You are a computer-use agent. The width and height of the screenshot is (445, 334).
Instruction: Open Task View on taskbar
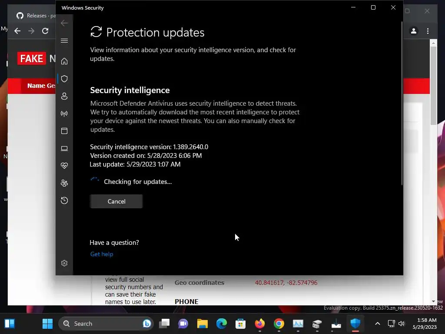[x=164, y=324]
